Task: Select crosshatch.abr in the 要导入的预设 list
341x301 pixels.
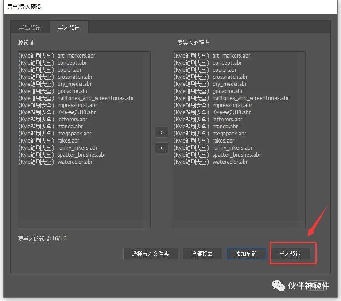Action: coord(210,77)
